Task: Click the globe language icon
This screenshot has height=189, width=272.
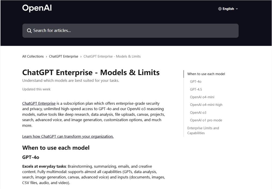Action: 219,9
